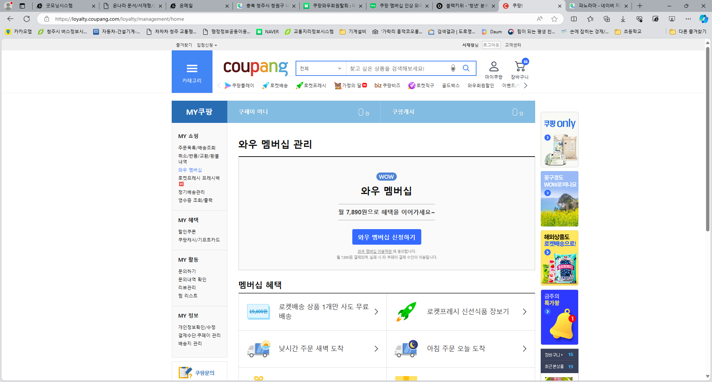Image resolution: width=712 pixels, height=382 pixels.
Task: Click page vertical scrollbar
Action: click(x=708, y=139)
